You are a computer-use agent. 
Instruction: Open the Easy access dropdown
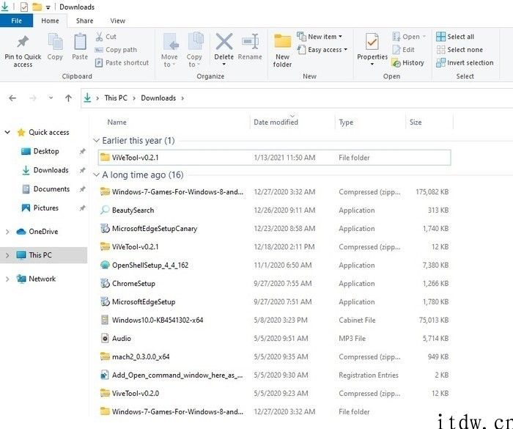pos(322,50)
